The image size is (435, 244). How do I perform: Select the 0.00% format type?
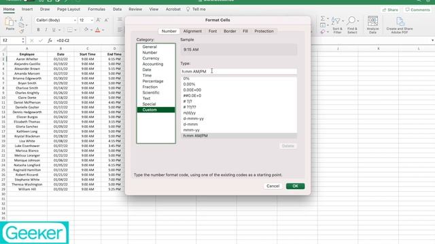[239, 84]
